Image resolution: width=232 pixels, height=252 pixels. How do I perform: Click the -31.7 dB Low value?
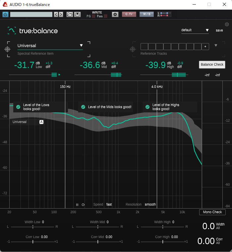pyautogui.click(x=24, y=65)
